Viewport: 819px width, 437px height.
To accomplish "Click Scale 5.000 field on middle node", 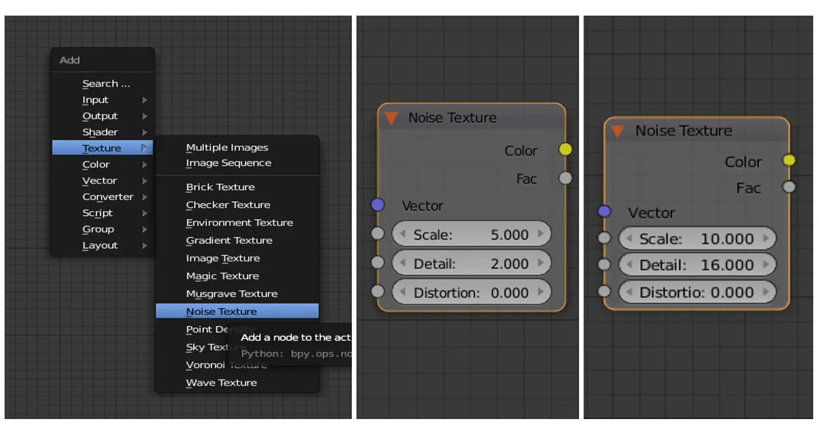I will (x=471, y=235).
